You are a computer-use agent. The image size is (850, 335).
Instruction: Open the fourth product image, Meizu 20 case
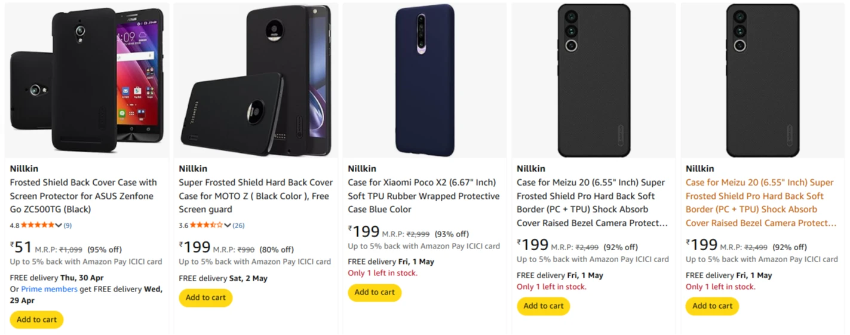pos(593,81)
